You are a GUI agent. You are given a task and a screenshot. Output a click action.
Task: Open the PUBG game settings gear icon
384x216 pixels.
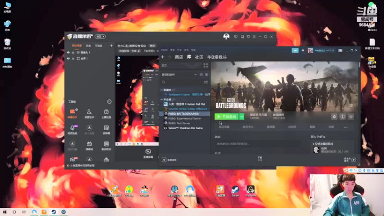click(x=334, y=117)
